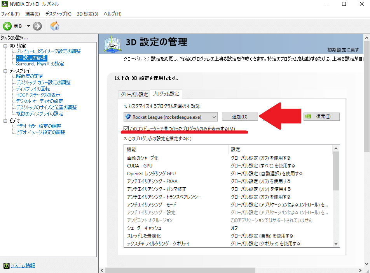Image resolution: width=370 pixels, height=273 pixels.
Task: Open the デスクトップ(K) menu
Action: click(x=58, y=14)
